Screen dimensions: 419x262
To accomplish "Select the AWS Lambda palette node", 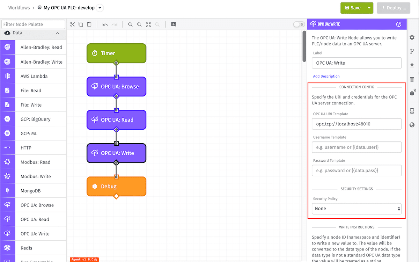I will (33, 76).
